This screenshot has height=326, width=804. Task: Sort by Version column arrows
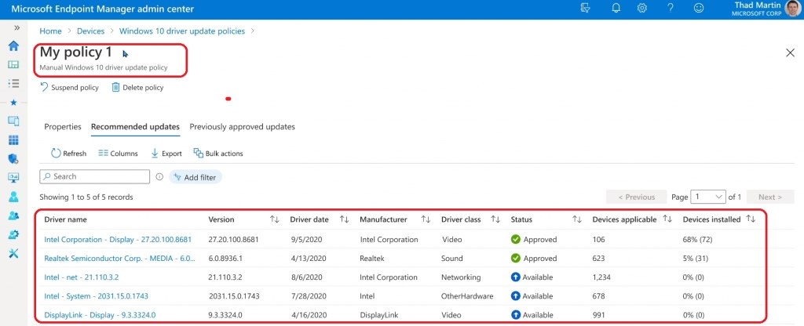pos(274,219)
